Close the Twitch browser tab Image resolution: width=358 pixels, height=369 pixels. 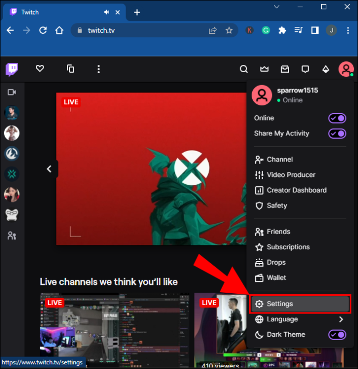(118, 12)
